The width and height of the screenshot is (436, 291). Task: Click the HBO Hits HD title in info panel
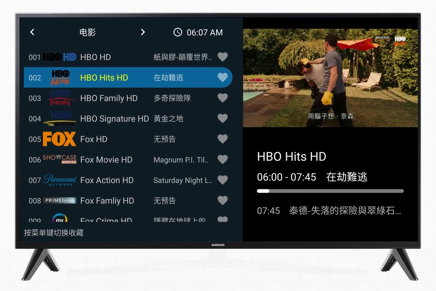click(x=292, y=156)
